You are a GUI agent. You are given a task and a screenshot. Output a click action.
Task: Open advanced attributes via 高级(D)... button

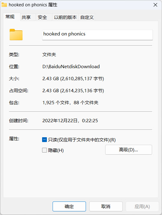coord(129,150)
